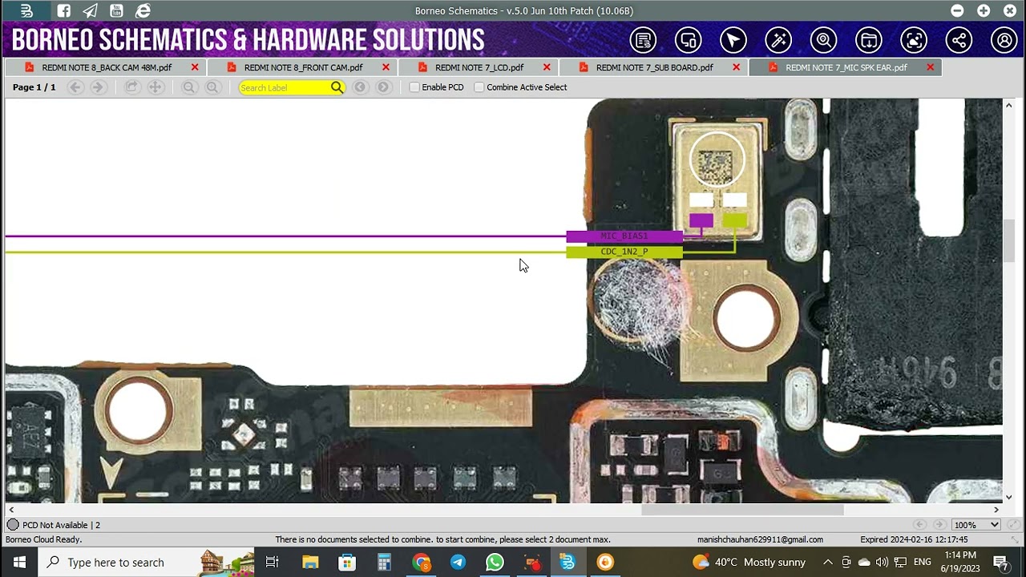Click the vertical scrollbar thumb
This screenshot has width=1026, height=577.
click(x=1008, y=240)
